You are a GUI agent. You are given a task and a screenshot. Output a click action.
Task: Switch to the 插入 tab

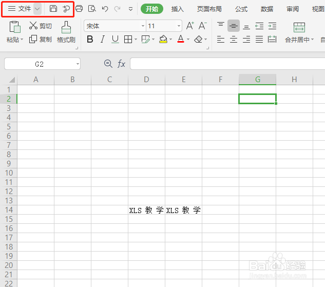point(178,9)
